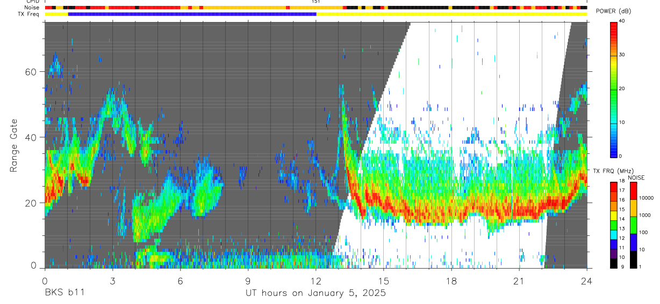Click the 1000 label on the NOISE bar
660x304 pixels.
644,216
